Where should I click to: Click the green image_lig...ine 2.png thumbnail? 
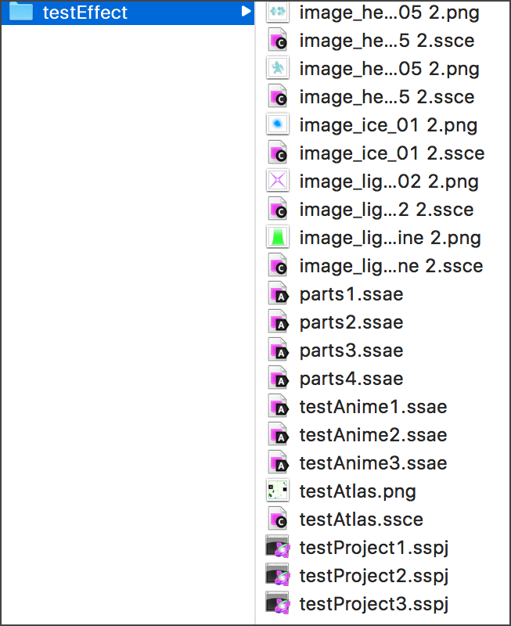(278, 238)
